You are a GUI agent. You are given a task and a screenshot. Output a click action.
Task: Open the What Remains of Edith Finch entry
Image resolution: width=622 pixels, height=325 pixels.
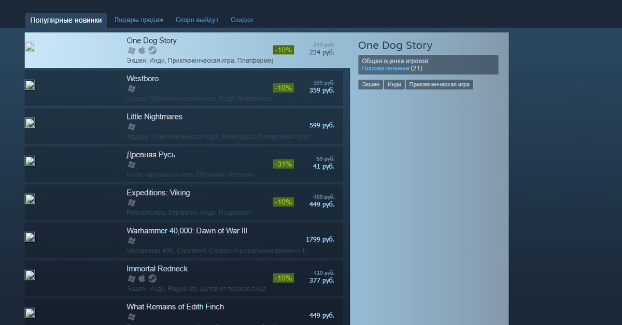click(175, 307)
